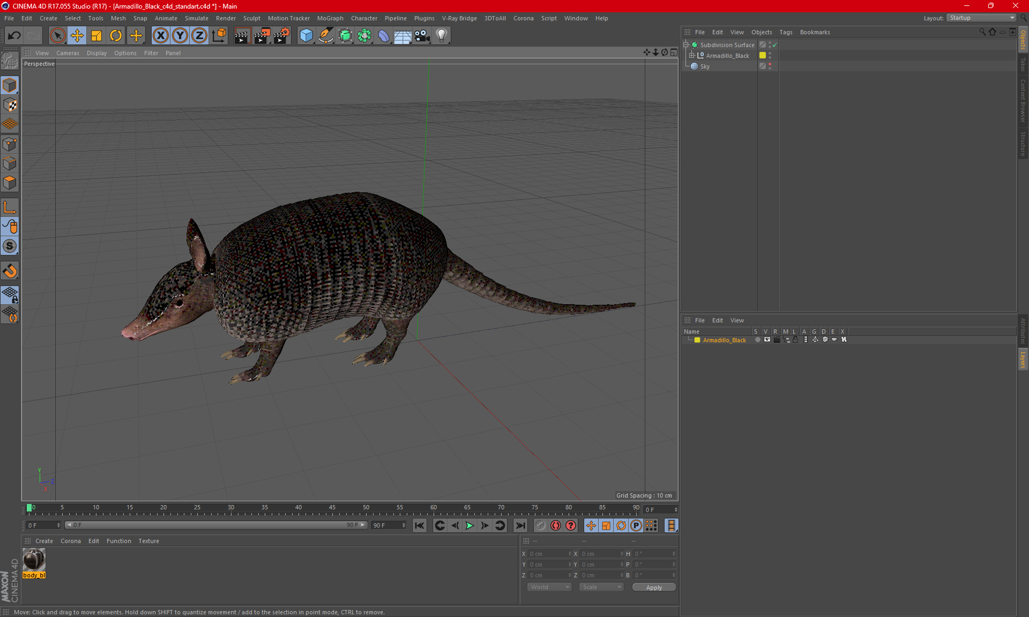Add a Light object
This screenshot has width=1029, height=617.
click(442, 36)
